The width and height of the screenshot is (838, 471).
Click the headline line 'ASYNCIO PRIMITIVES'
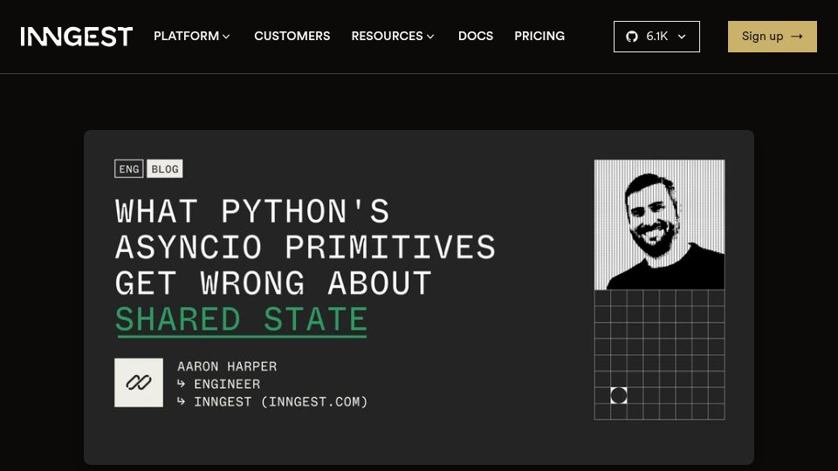tap(306, 248)
